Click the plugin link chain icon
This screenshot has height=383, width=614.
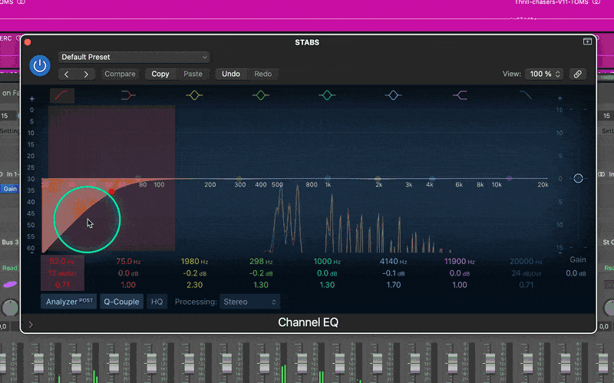coord(577,74)
